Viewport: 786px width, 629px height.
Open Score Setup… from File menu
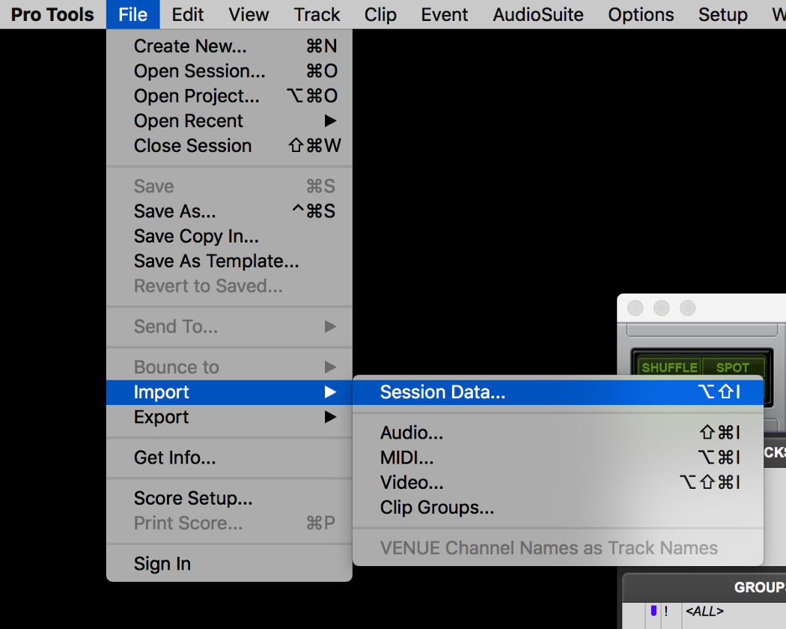coord(193,498)
